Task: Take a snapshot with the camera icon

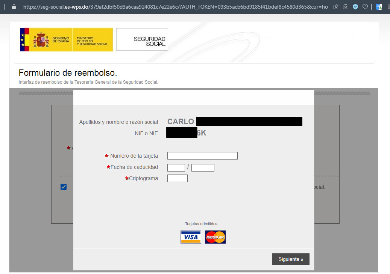Action: point(346,7)
